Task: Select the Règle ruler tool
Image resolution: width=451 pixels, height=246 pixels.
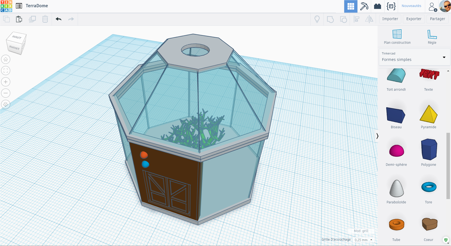Action: pos(432,37)
